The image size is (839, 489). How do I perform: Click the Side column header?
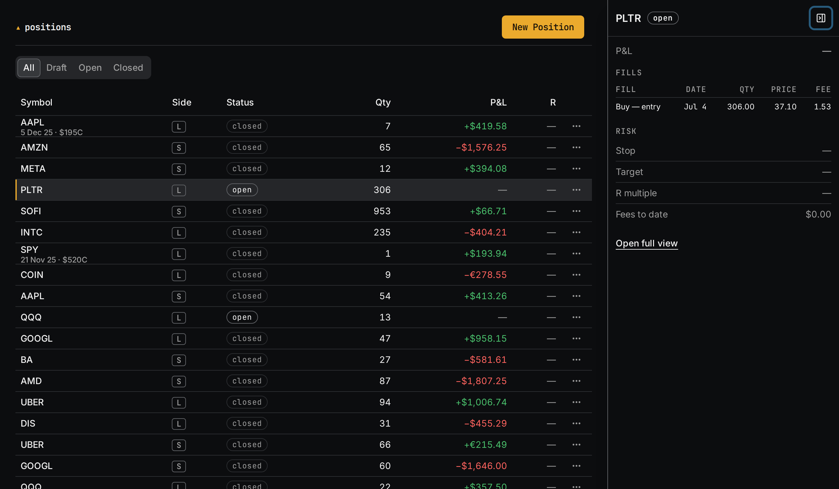coord(182,103)
